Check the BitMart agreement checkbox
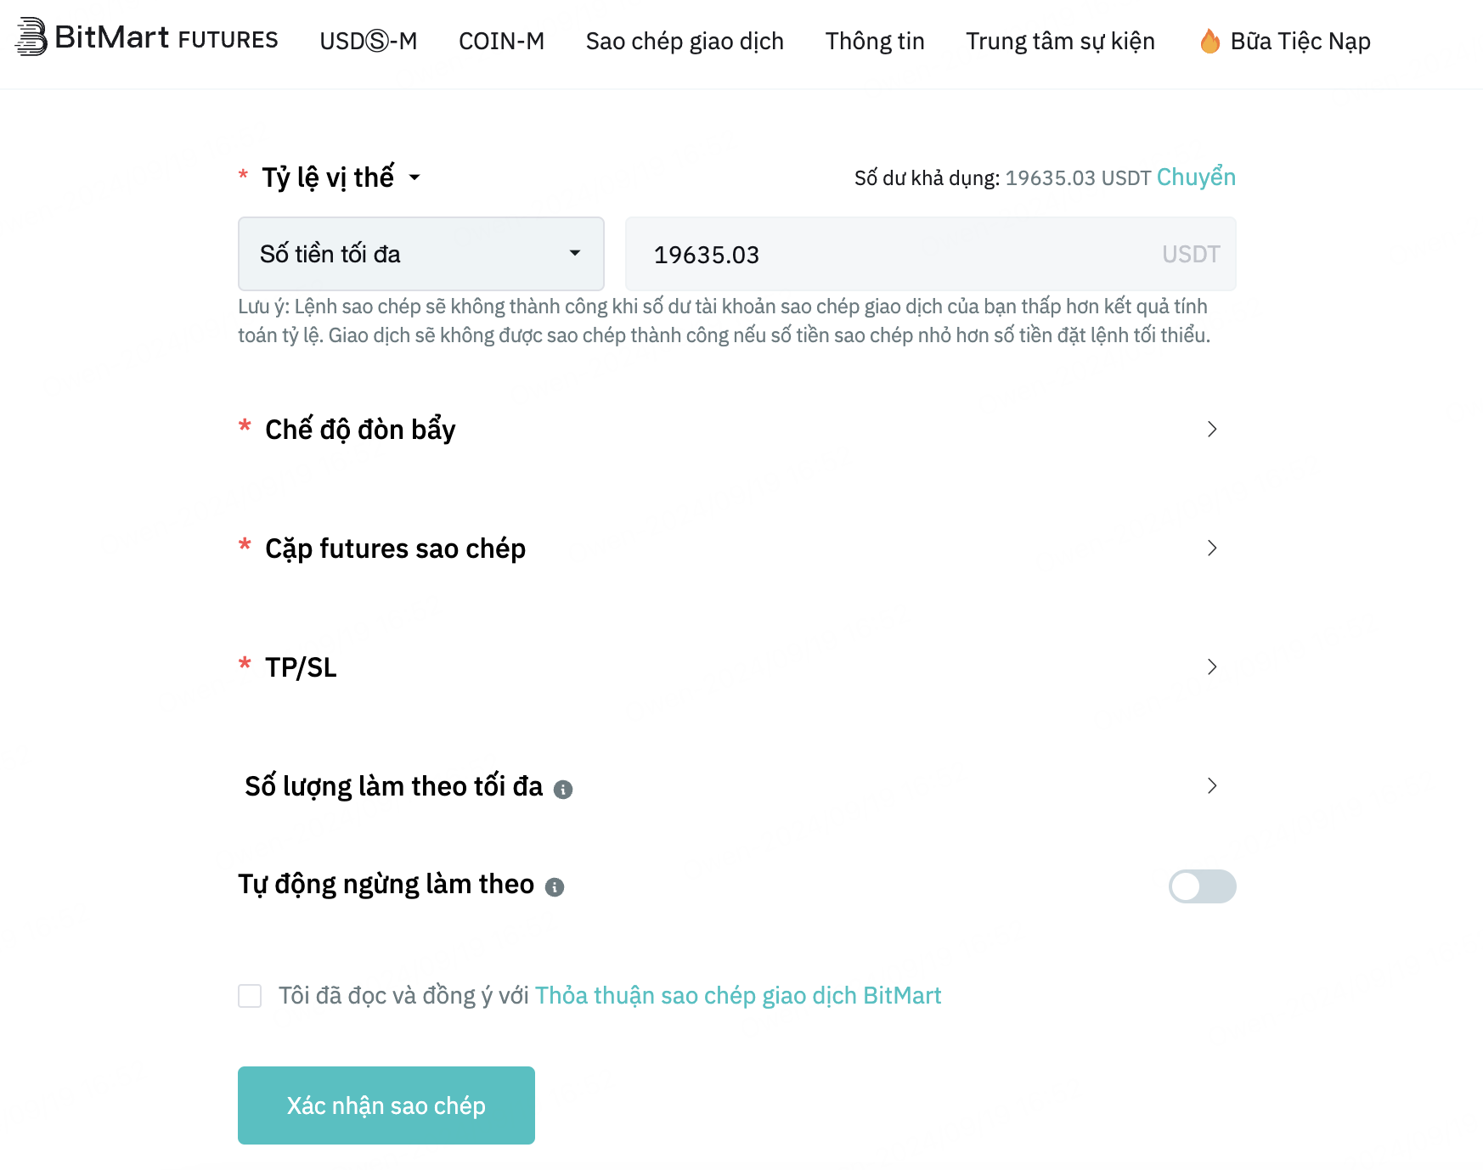Viewport: 1483px width, 1170px height. (x=250, y=996)
